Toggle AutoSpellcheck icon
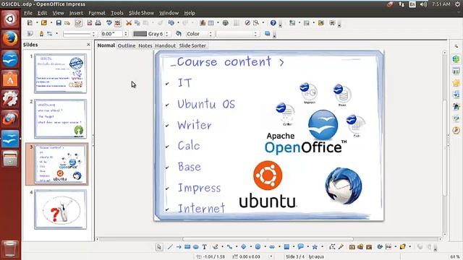 pos(117,22)
